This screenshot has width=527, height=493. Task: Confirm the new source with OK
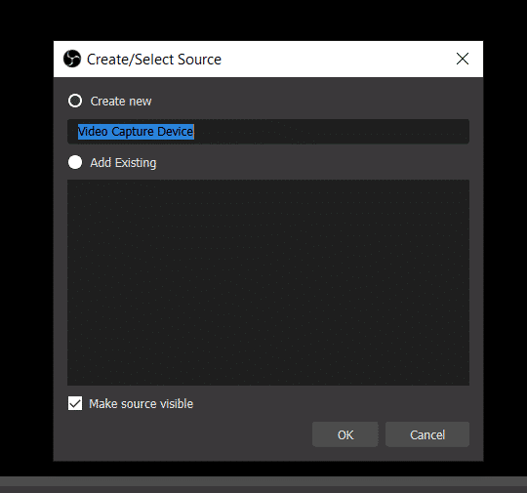345,434
